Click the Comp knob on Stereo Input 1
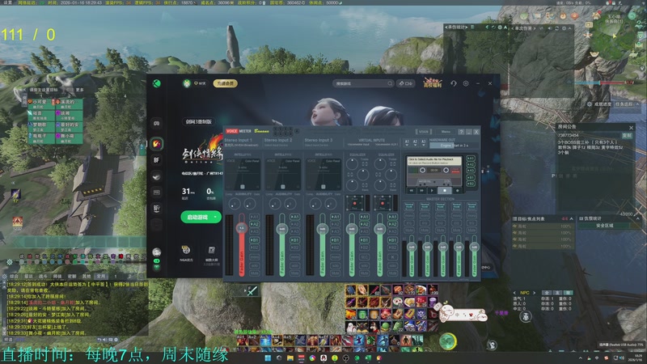This screenshot has height=364, width=647. click(x=235, y=204)
